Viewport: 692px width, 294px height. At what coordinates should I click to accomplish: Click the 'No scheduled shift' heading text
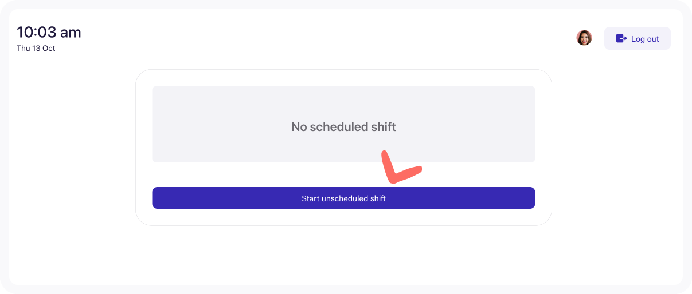[343, 126]
